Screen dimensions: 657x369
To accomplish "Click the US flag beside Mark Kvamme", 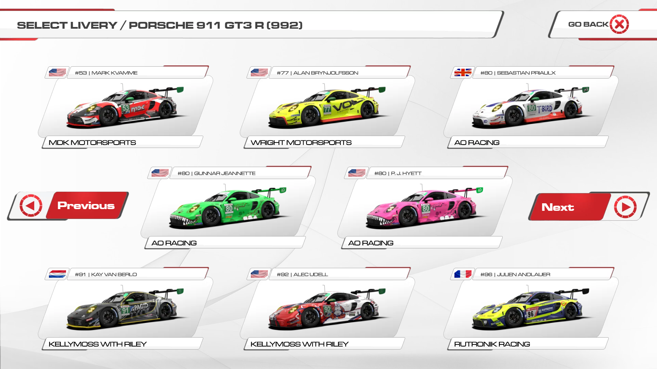I will (57, 72).
